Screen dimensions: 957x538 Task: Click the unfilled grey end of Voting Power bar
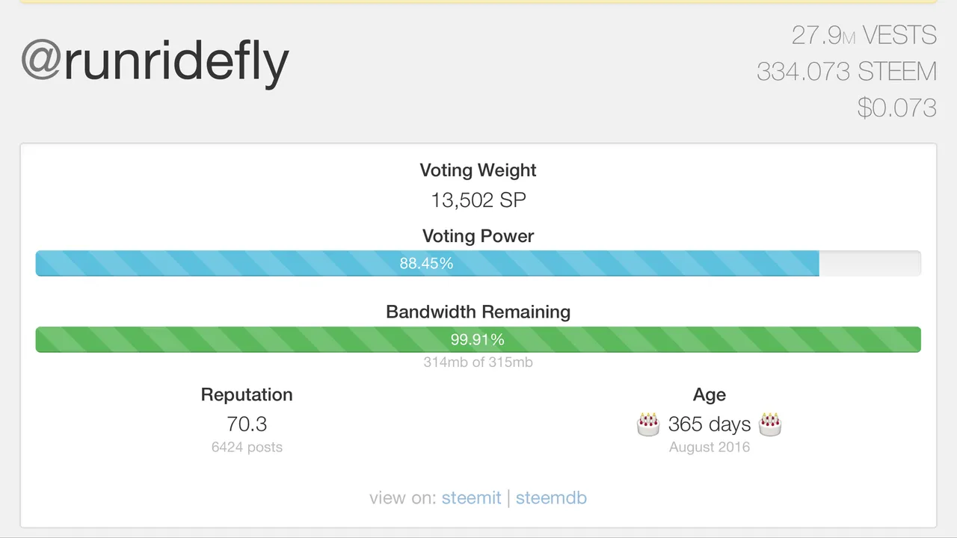click(870, 263)
